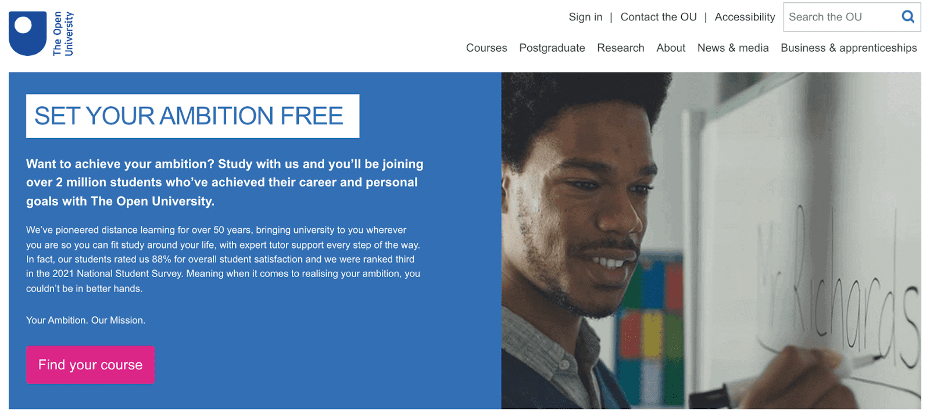Image resolution: width=930 pixels, height=417 pixels.
Task: Click the 'SET YOUR AMBITION FREE' headline
Action: tap(189, 116)
